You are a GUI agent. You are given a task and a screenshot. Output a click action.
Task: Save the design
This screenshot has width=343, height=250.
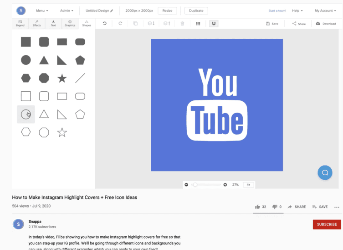pos(272,24)
